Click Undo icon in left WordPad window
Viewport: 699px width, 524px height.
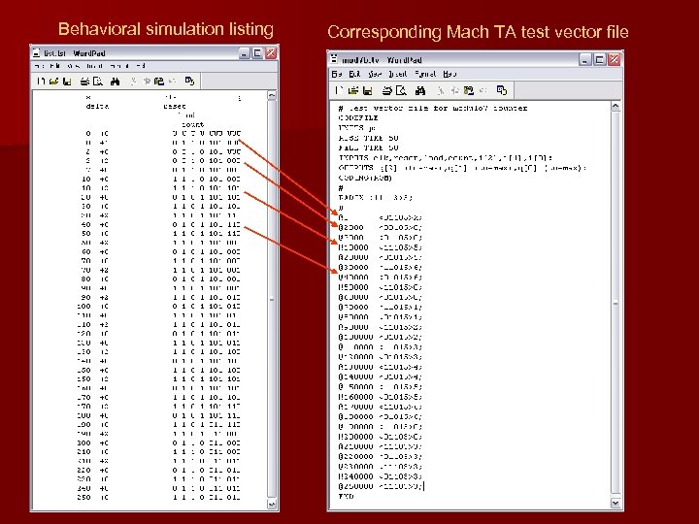coord(172,82)
